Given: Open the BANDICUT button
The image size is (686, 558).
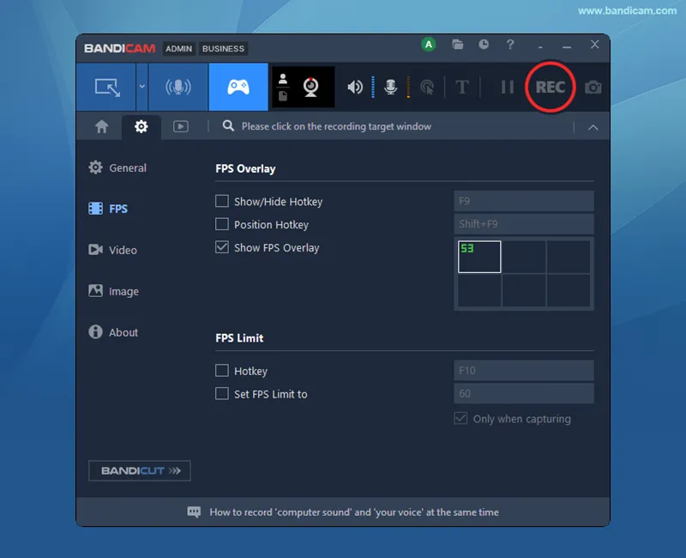Looking at the screenshot, I should [140, 470].
